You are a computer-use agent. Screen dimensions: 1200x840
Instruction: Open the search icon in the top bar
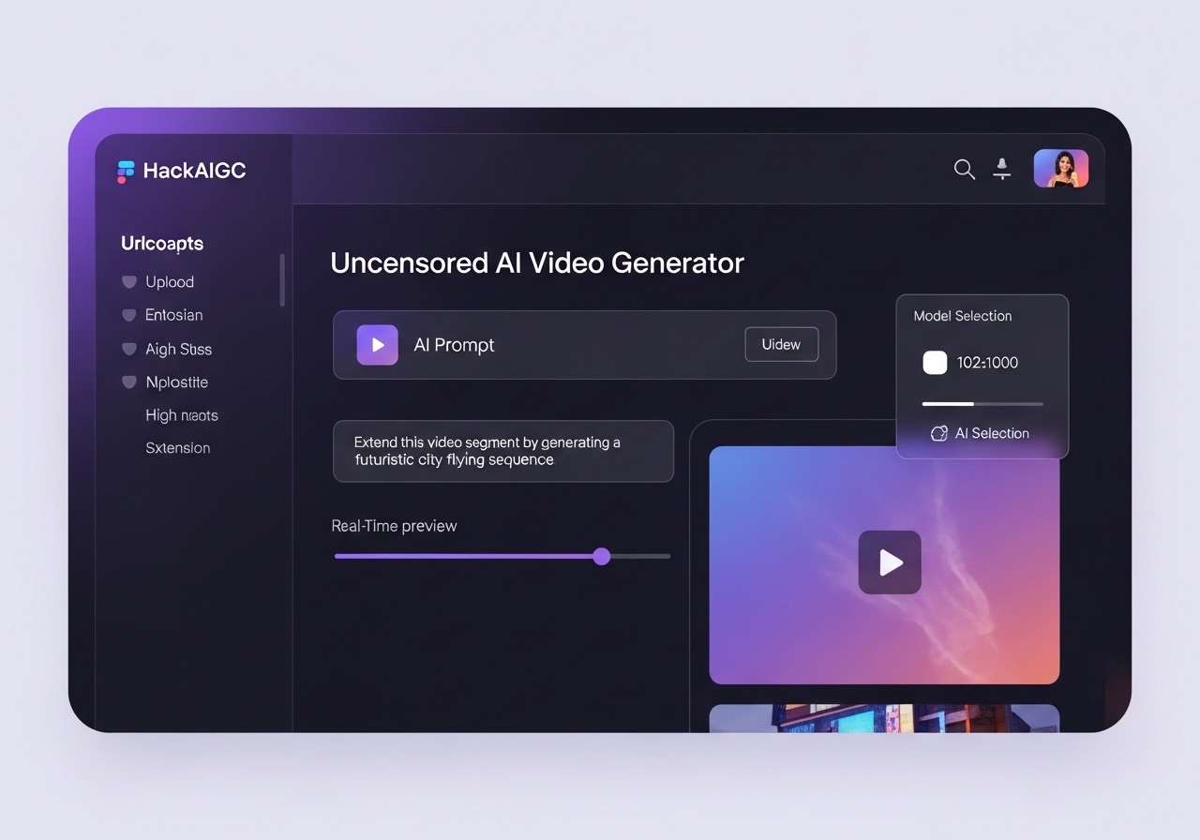964,170
